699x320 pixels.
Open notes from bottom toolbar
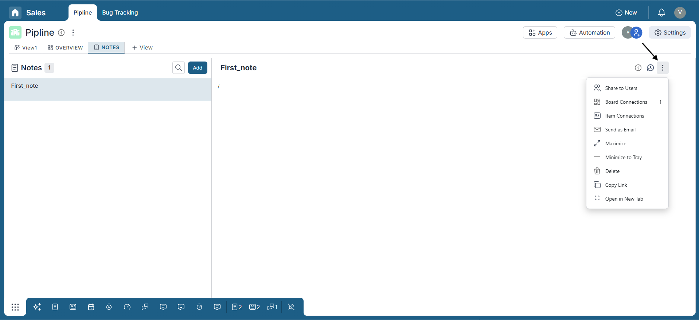point(55,307)
